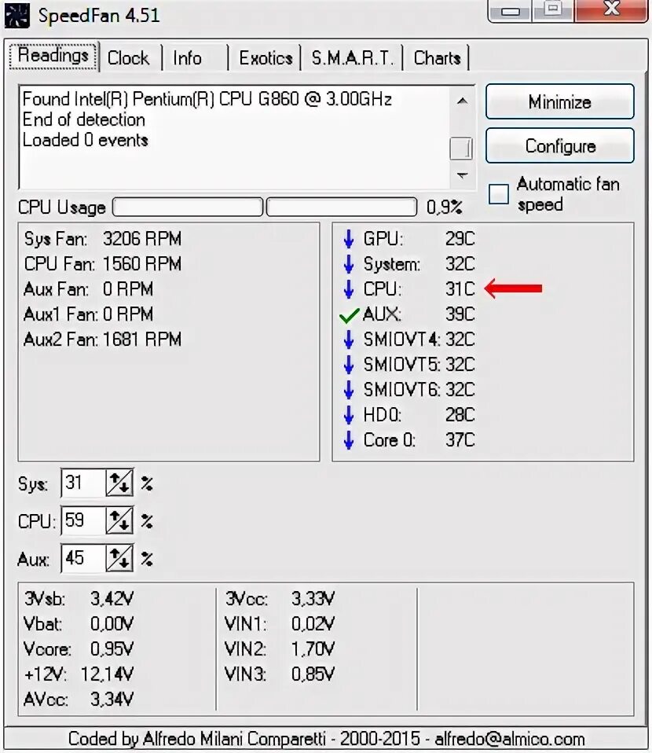Click the first CPU Usage progress bar

[x=188, y=207]
